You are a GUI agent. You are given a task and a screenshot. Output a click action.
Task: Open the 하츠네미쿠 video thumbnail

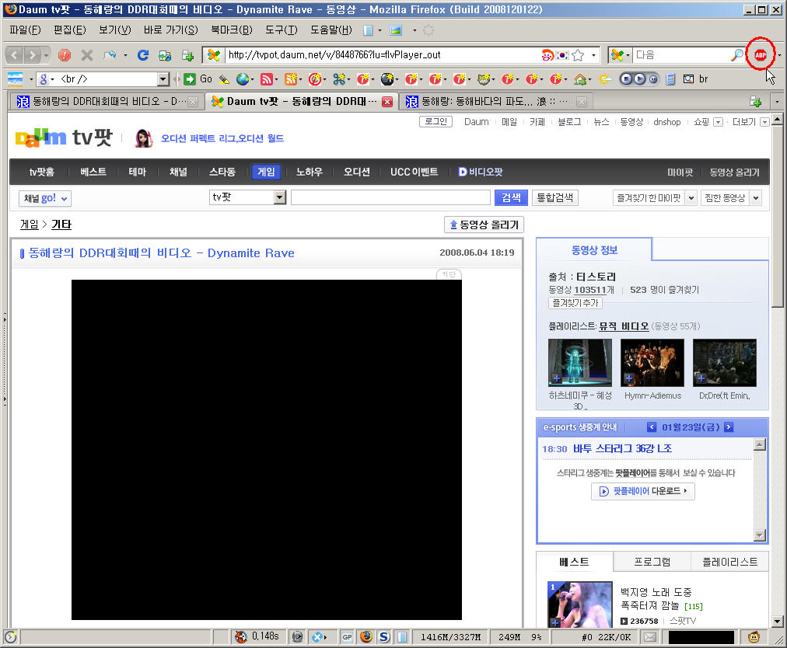(579, 363)
